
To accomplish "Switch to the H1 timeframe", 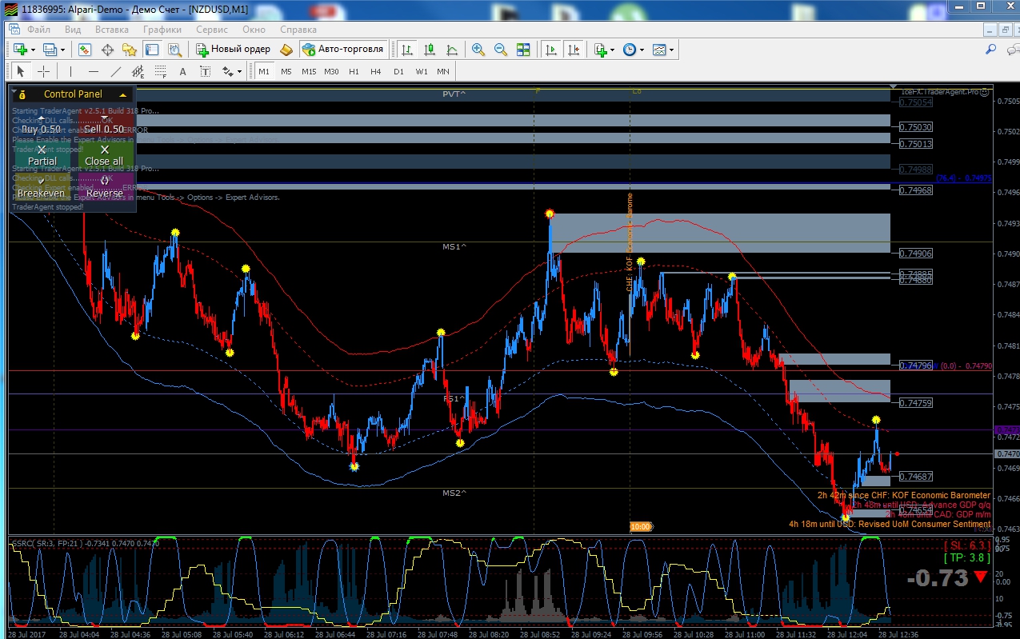I will click(354, 71).
